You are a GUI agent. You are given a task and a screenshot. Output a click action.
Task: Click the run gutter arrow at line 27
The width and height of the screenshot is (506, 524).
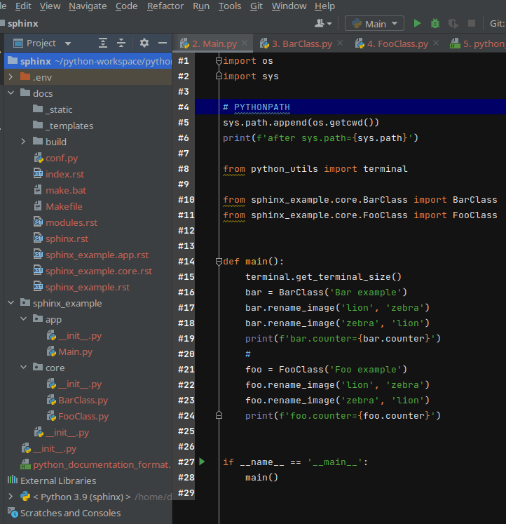coord(202,462)
